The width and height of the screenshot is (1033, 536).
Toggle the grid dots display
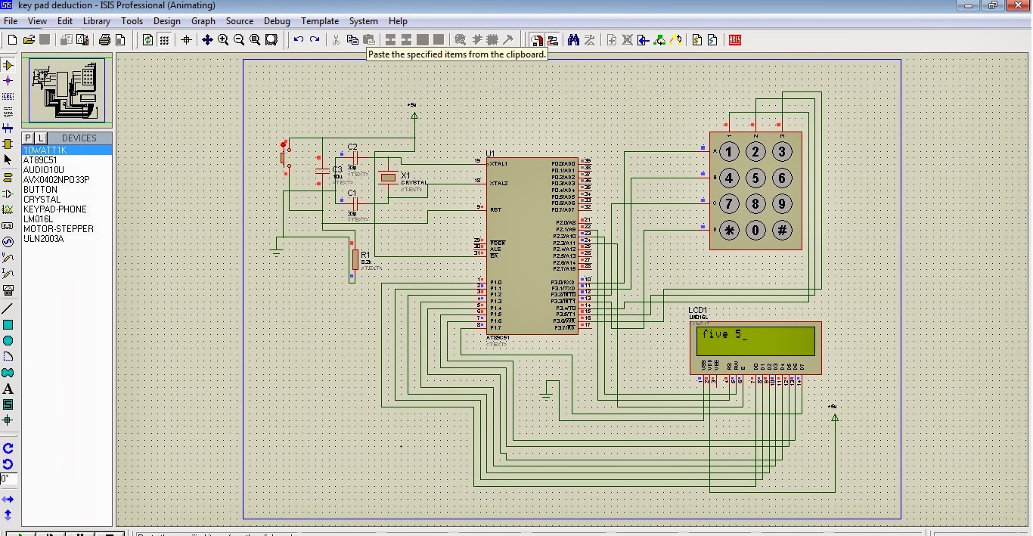click(x=164, y=39)
